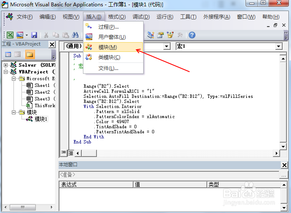The height and width of the screenshot is (213, 291).
Task: Toggle Folders view in project pane
Action: [30, 55]
